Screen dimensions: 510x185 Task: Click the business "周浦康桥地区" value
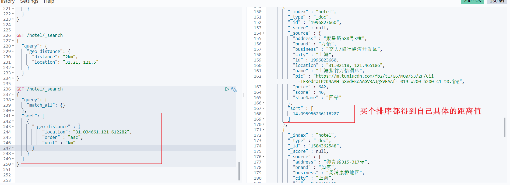[x=344, y=173]
